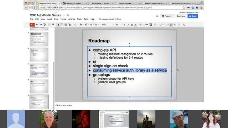Select slide 7 thumbnail in filmstrip

39,70
